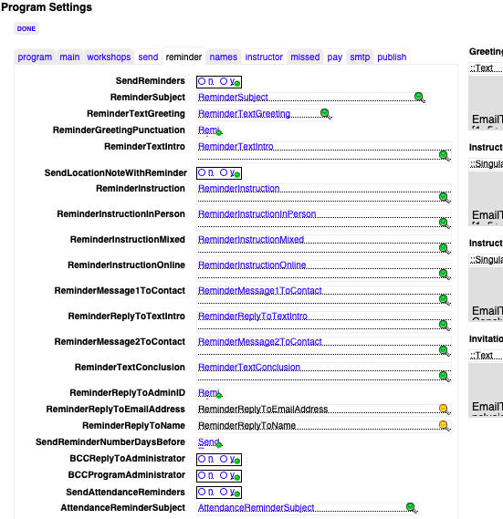The height and width of the screenshot is (519, 503).
Task: Set SendReminders to n
Action: [202, 81]
